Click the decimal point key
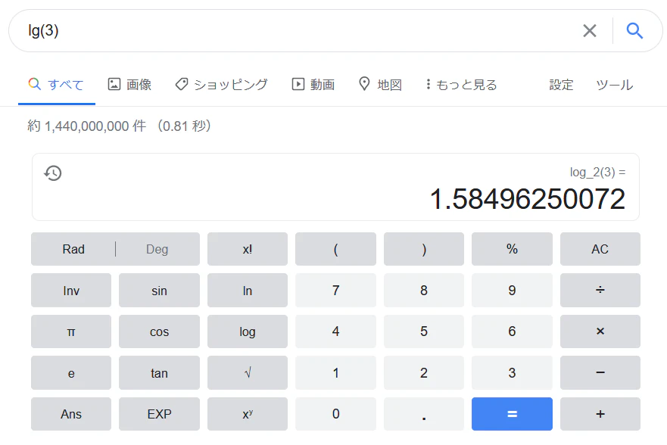667x445 pixels. click(x=424, y=414)
